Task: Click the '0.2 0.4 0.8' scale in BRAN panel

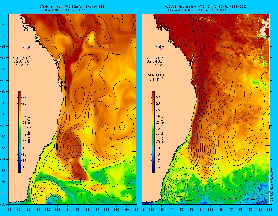Action: (x=21, y=61)
